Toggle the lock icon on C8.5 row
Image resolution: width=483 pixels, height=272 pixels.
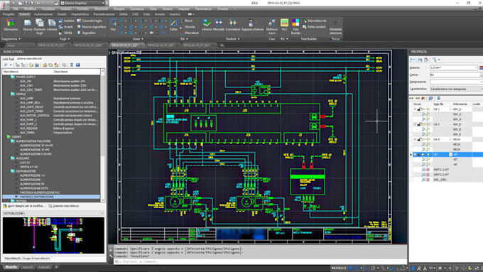(418, 139)
